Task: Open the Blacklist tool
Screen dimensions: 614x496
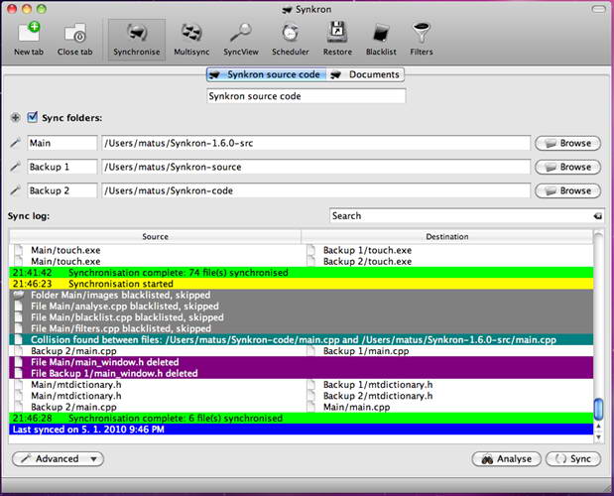Action: click(x=383, y=38)
